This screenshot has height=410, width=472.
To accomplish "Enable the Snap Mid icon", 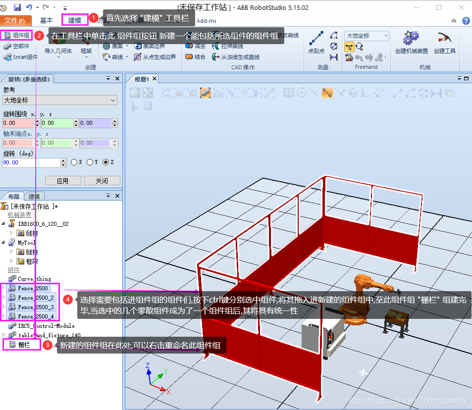I will point(315,93).
